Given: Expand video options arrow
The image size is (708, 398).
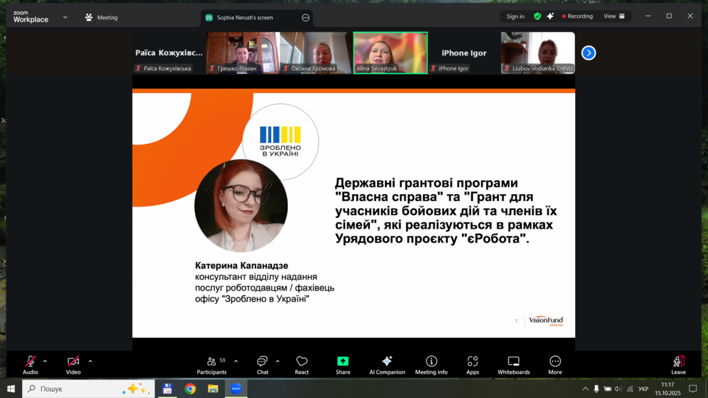Looking at the screenshot, I should [x=90, y=361].
